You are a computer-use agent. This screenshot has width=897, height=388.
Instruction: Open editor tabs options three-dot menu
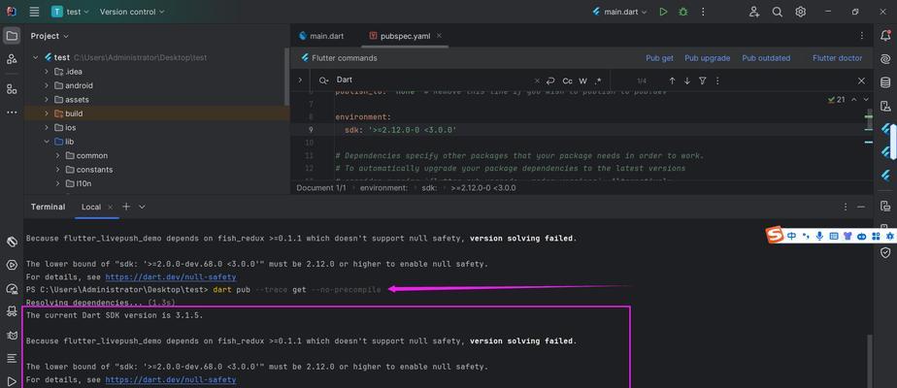(861, 36)
